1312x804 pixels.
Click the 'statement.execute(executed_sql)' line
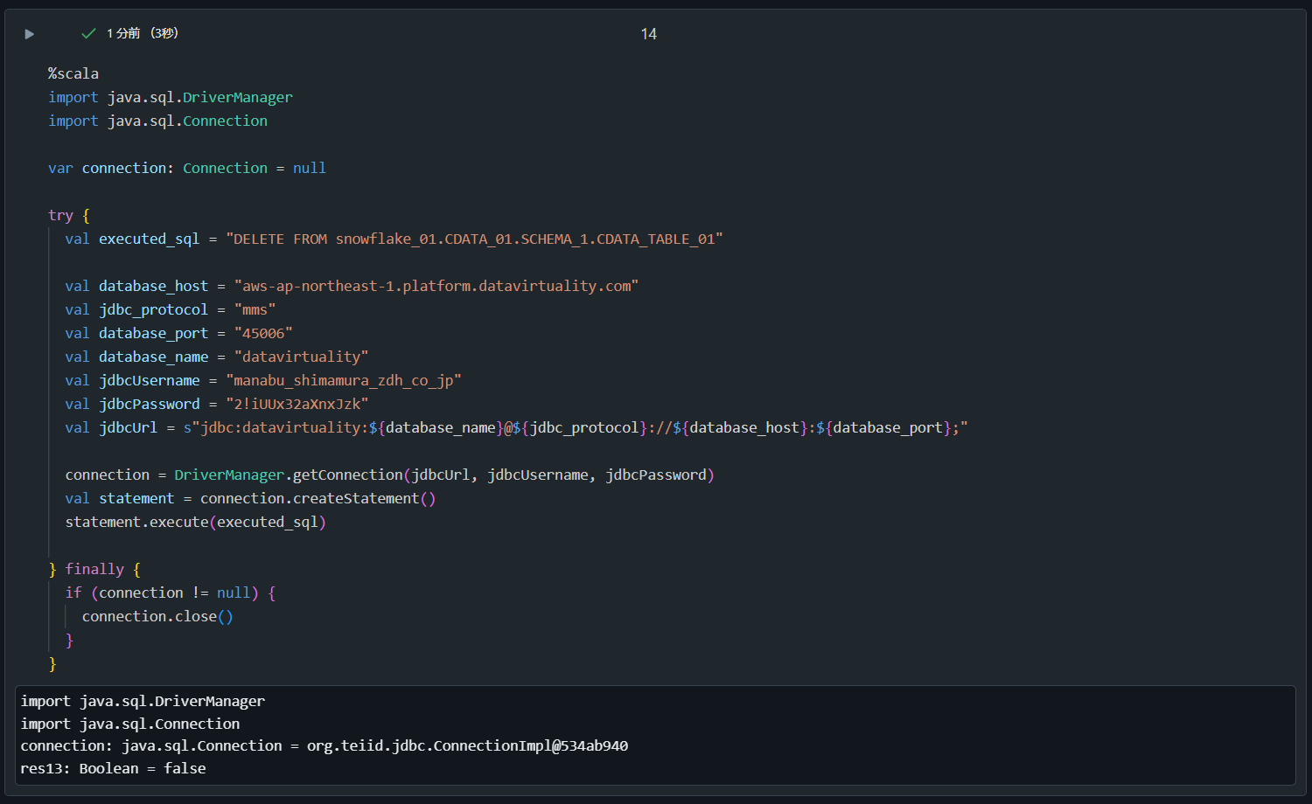pos(196,522)
